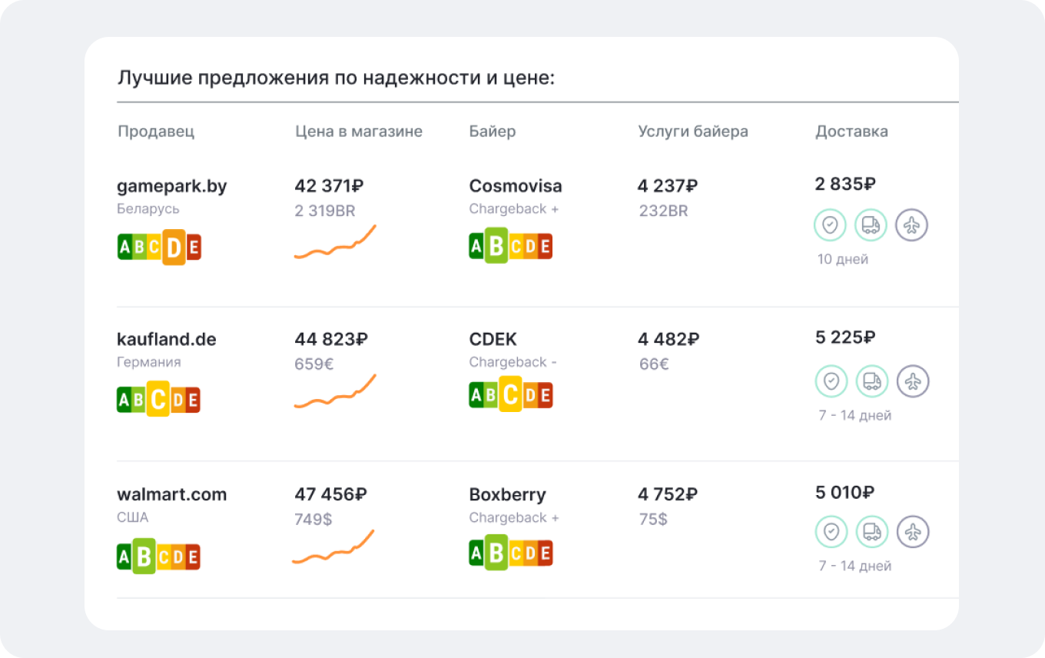Image resolution: width=1045 pixels, height=658 pixels.
Task: View Boxberry buyer's ABCDE rating badge
Action: (511, 553)
